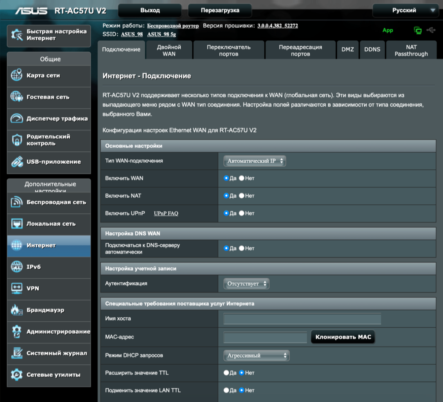Open the ASUS_98 SSID link

(x=132, y=34)
